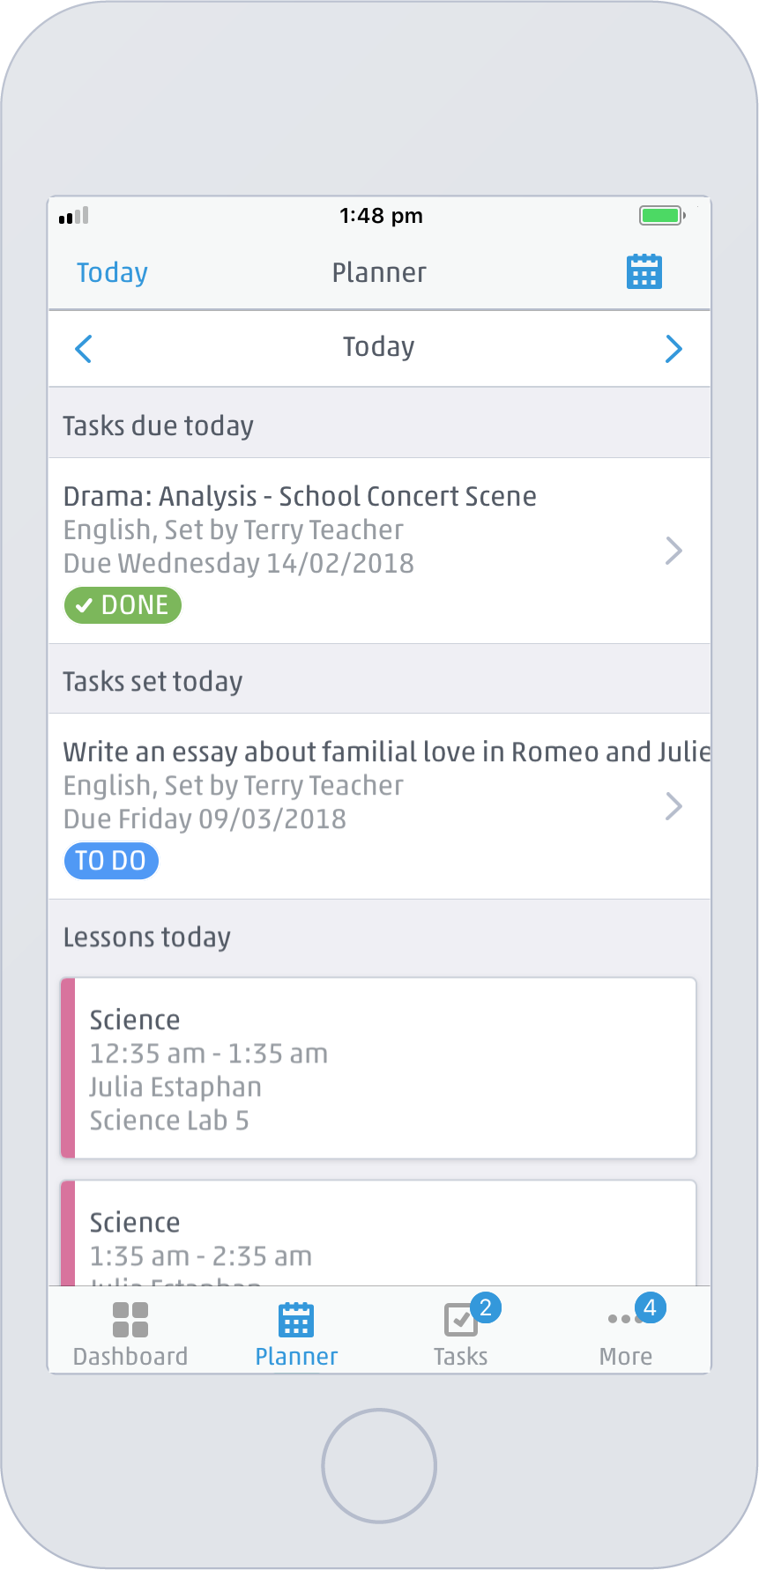Switch to the Tasks tab

(460, 1330)
